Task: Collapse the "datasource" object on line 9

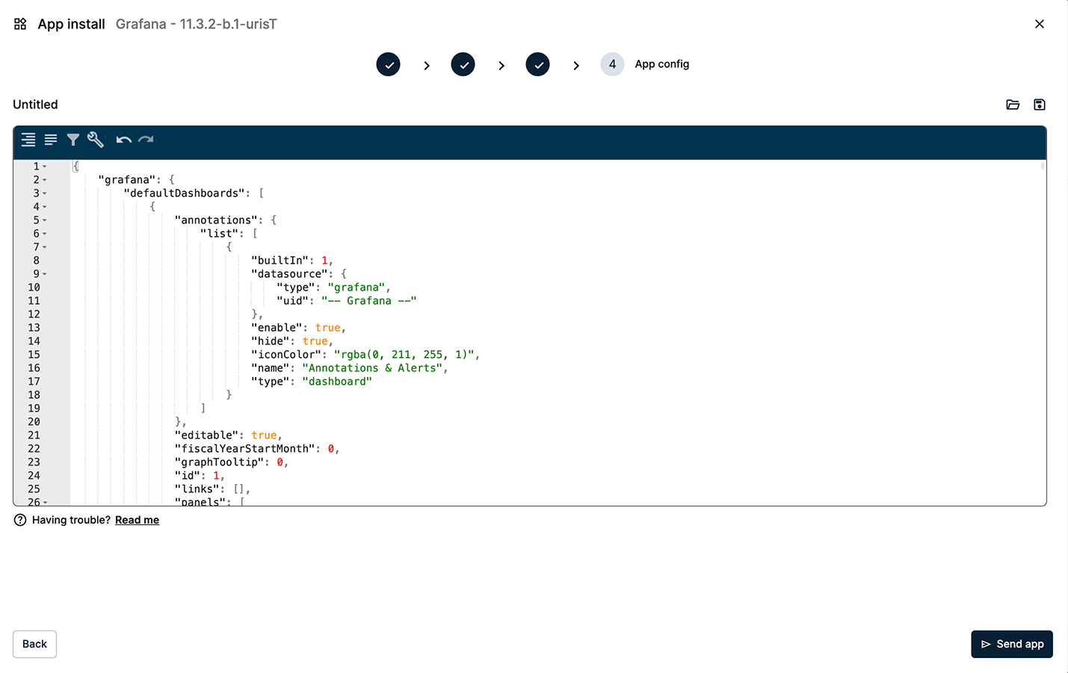Action: pos(45,274)
